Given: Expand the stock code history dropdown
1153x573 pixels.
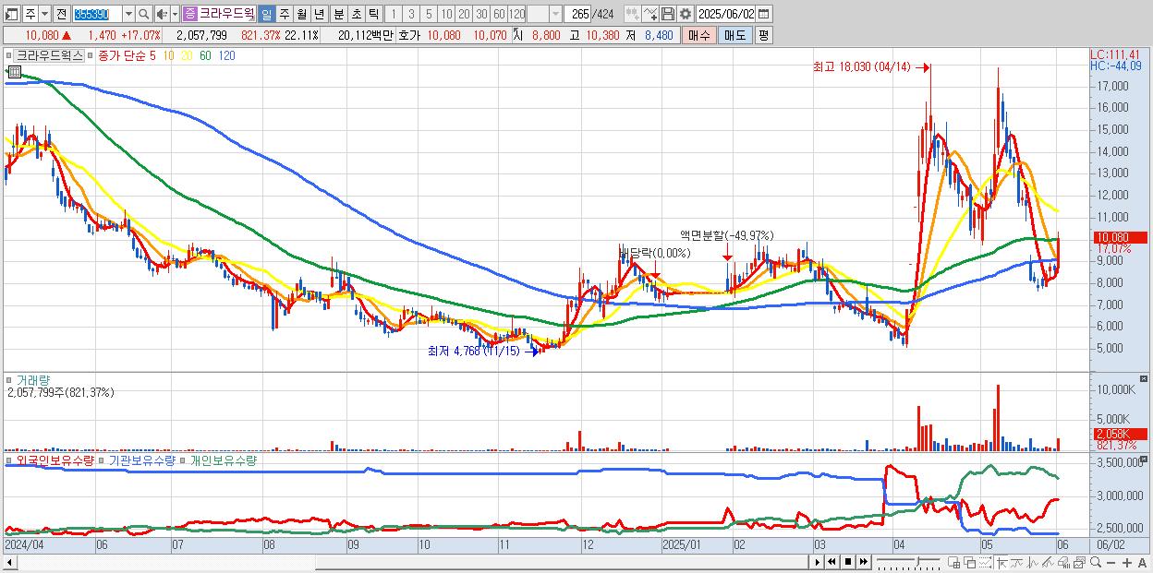Looking at the screenshot, I should [x=128, y=14].
